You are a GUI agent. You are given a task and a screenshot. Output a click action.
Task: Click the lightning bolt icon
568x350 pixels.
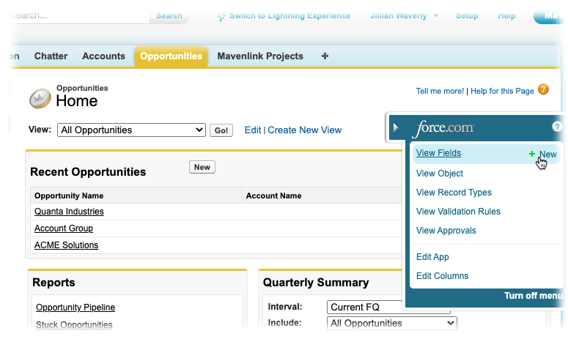click(221, 16)
